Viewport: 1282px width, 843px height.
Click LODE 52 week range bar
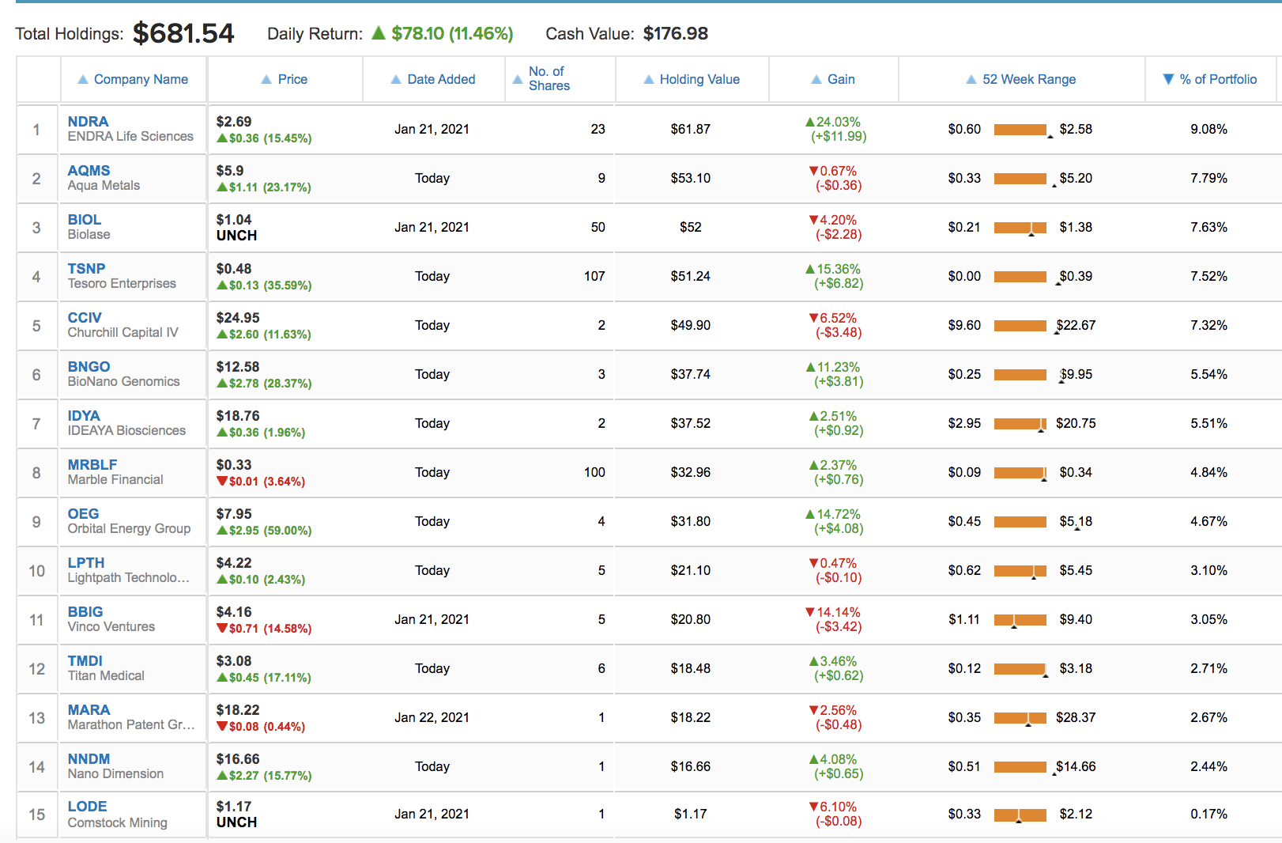pyautogui.click(x=1020, y=815)
